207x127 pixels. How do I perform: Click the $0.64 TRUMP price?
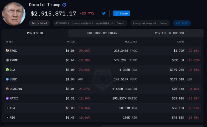click(70, 60)
